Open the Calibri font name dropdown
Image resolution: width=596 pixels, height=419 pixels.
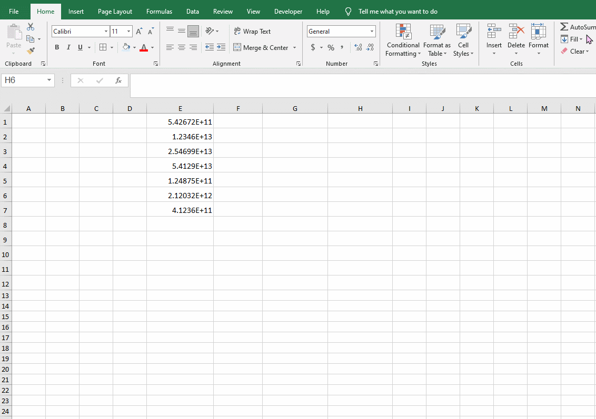tap(106, 32)
